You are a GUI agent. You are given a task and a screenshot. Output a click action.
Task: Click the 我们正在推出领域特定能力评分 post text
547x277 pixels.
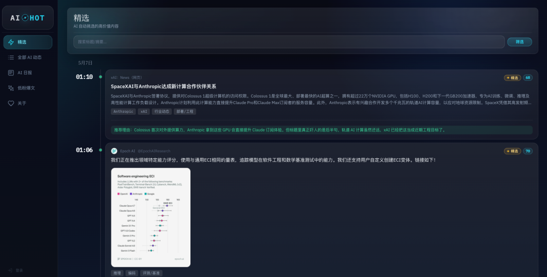pyautogui.click(x=273, y=160)
